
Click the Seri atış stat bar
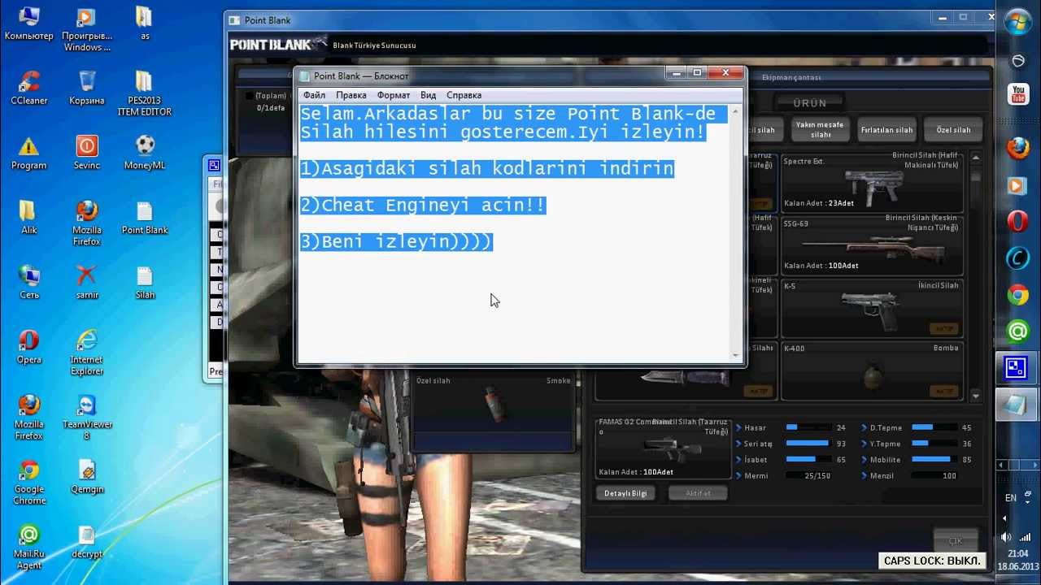808,444
